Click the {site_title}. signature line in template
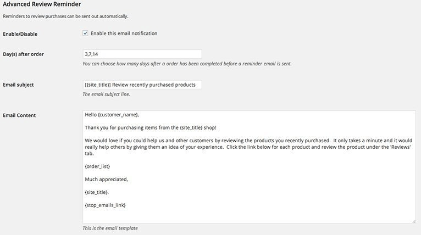This screenshot has height=235, width=421. pos(97,192)
